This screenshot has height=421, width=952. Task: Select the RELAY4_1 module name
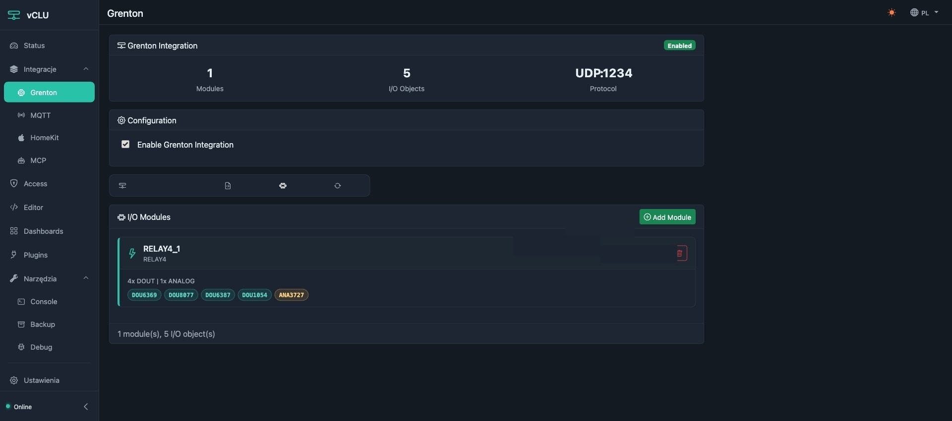click(162, 249)
